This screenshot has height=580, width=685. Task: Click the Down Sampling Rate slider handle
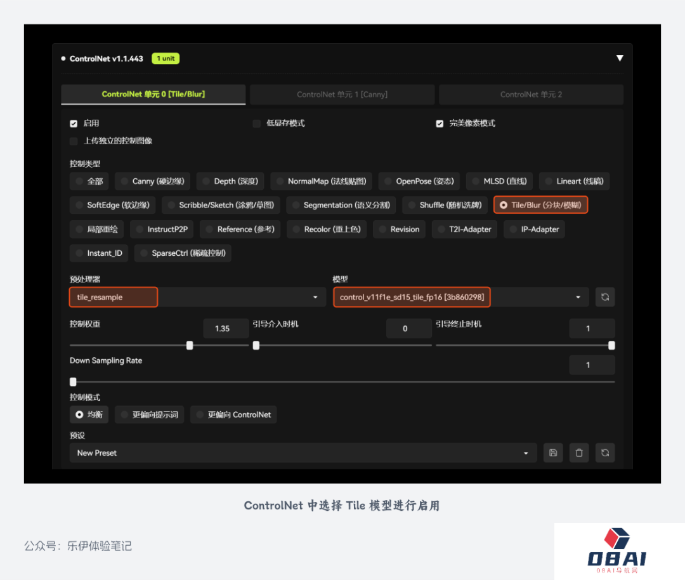pyautogui.click(x=73, y=382)
